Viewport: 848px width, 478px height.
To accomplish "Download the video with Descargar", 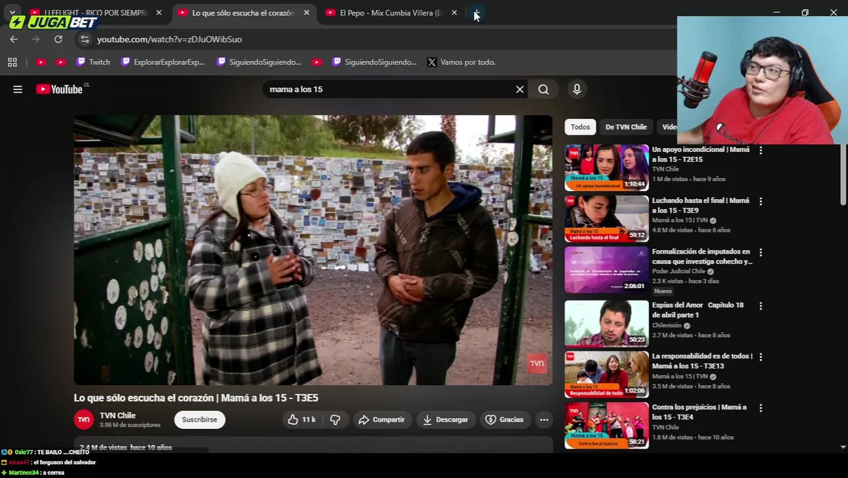I will click(445, 420).
